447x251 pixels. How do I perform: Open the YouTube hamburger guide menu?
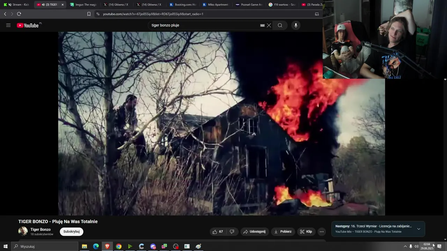click(x=8, y=25)
